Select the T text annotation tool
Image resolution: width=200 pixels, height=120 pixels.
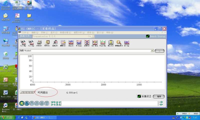(47, 103)
